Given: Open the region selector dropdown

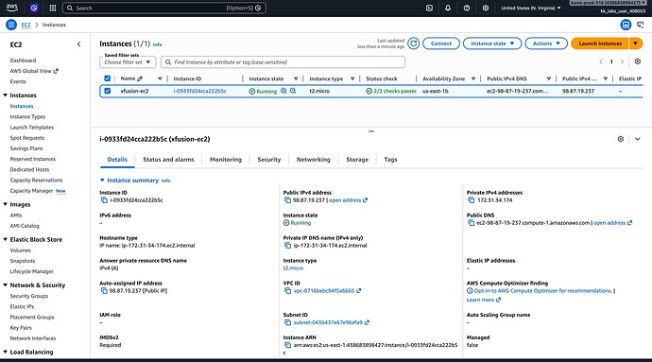Looking at the screenshot, I should (x=531, y=8).
